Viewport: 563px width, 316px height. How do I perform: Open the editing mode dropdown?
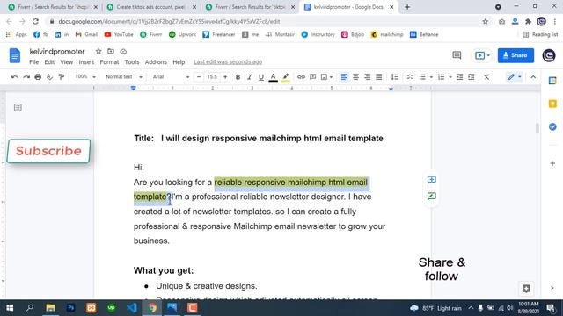click(515, 77)
